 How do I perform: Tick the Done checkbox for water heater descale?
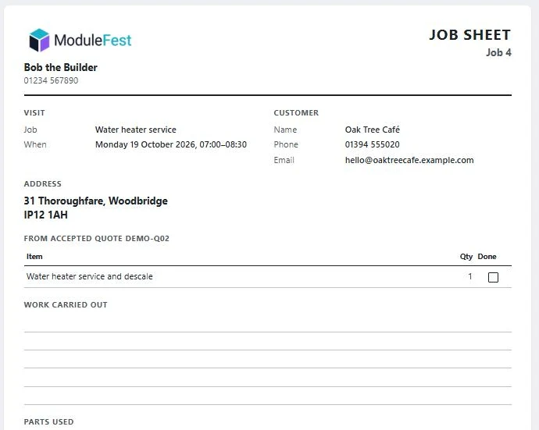[493, 277]
